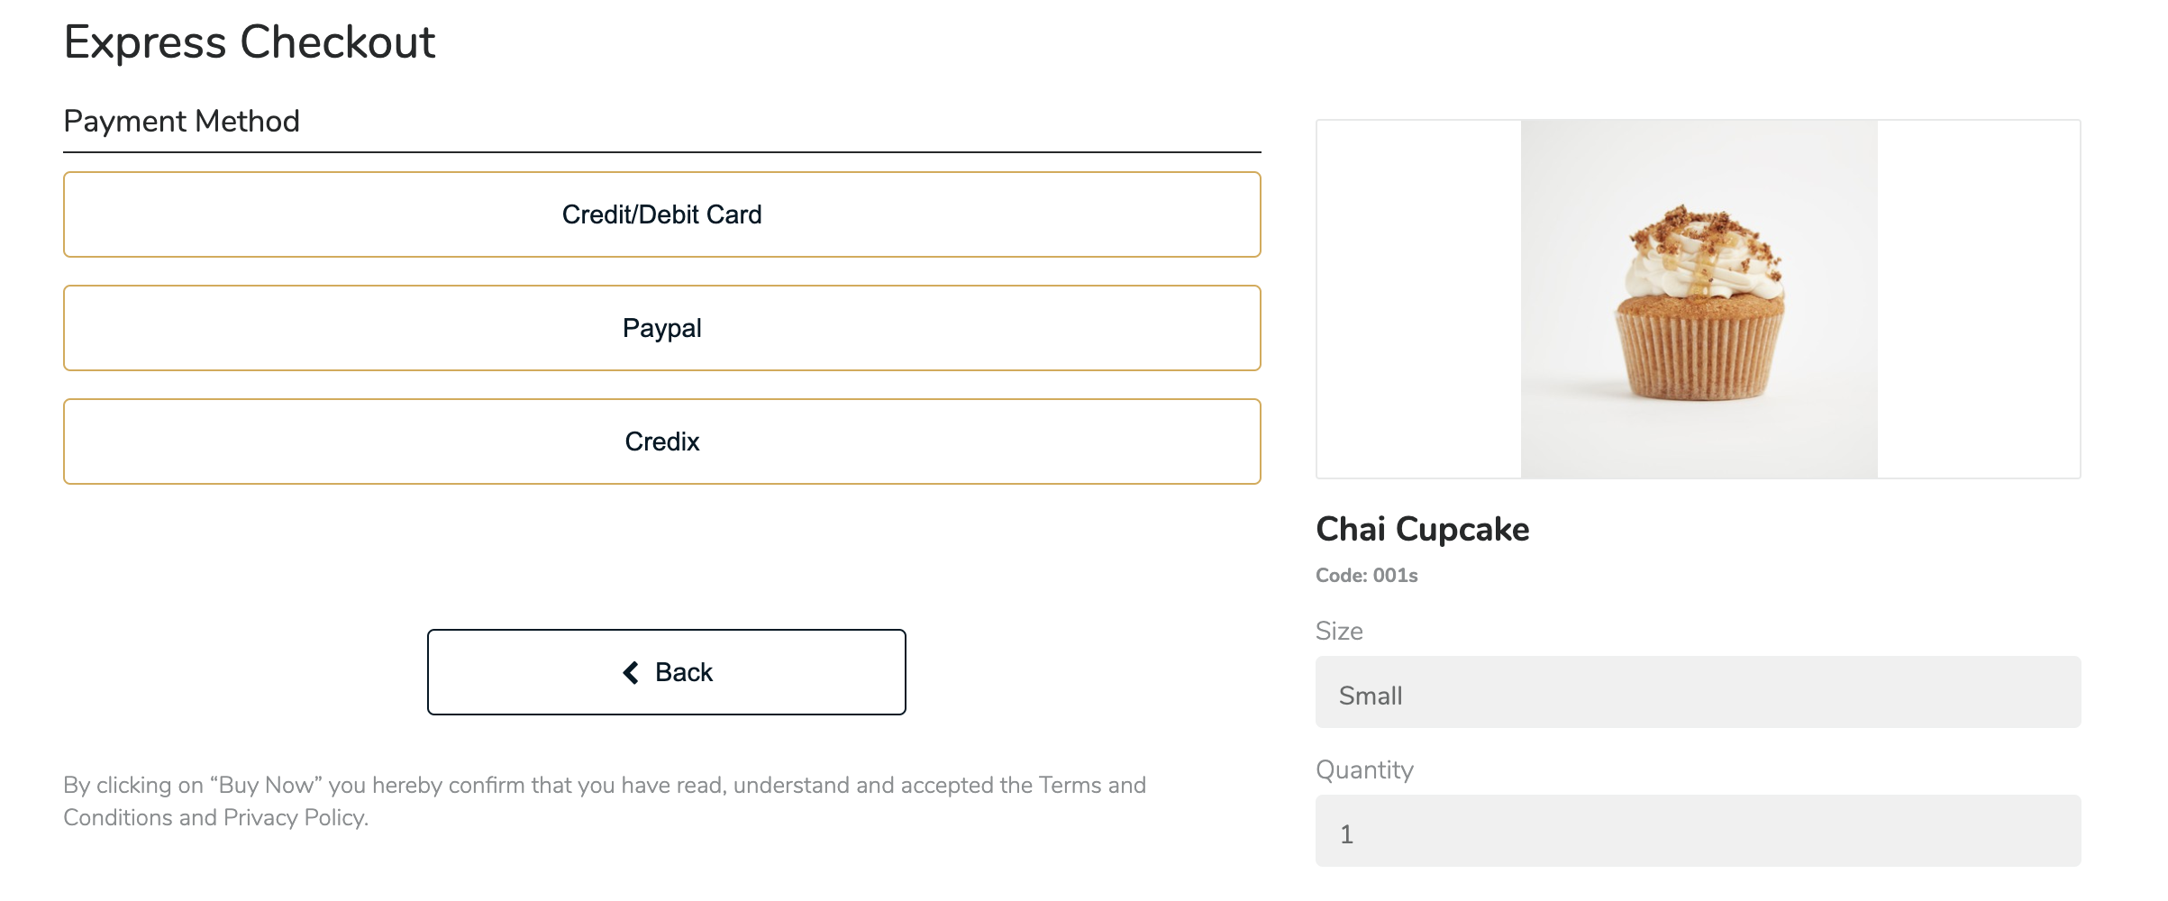
Task: Click the blank margin left of cupcake photo
Action: (x=1419, y=299)
